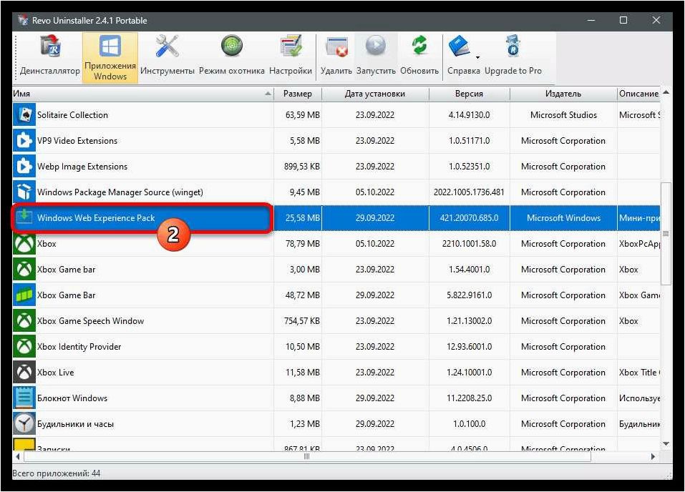
Task: Open the Справка help book icon
Action: coord(460,46)
